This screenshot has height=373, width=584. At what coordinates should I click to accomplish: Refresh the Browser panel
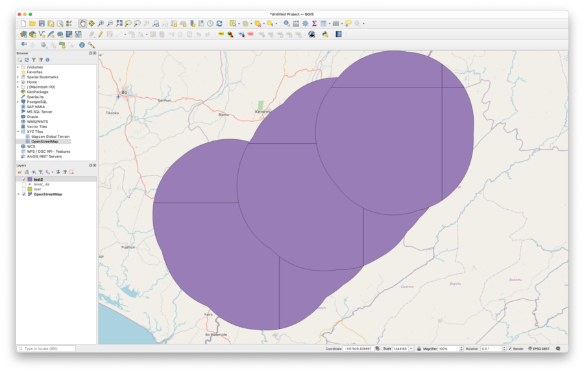[x=27, y=60]
